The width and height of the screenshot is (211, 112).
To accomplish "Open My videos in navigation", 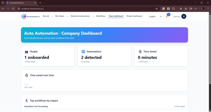I will point(60,16).
